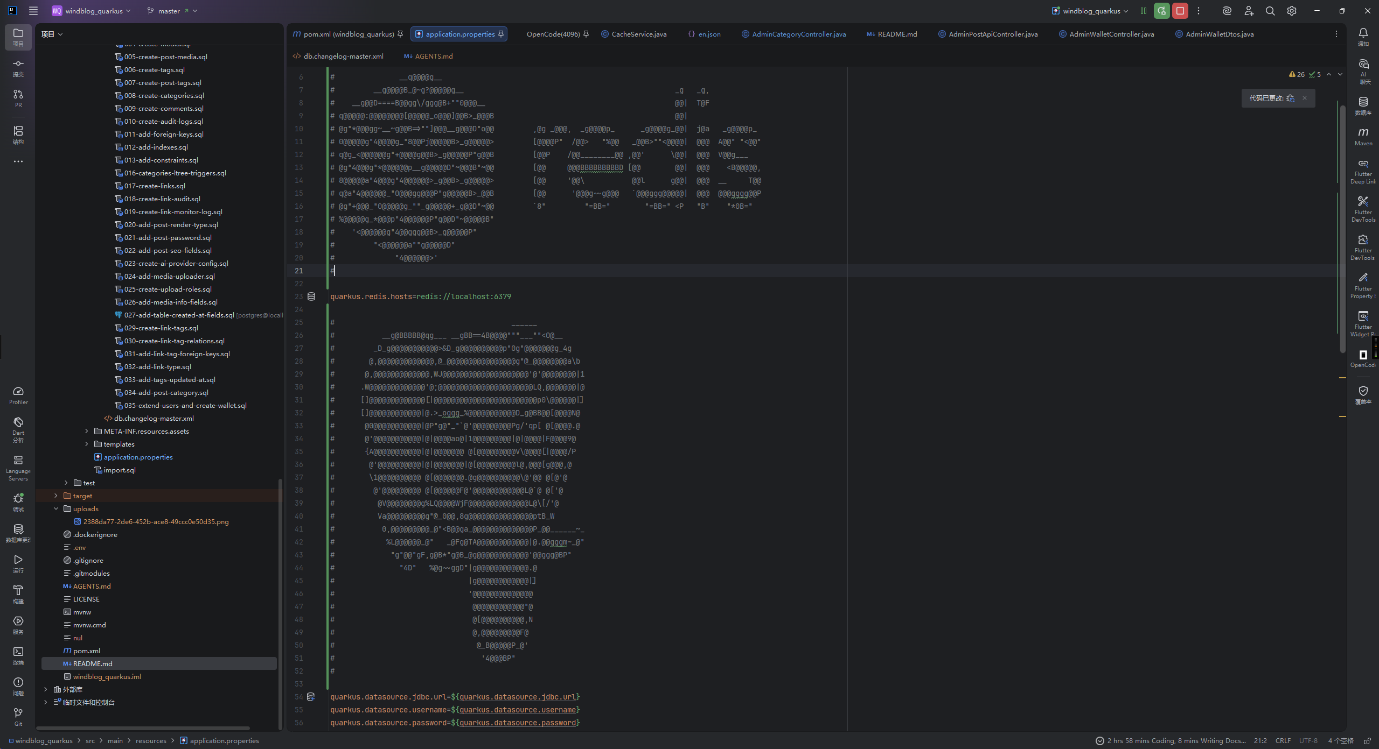
Task: Collapse the uploads folder
Action: click(56, 508)
